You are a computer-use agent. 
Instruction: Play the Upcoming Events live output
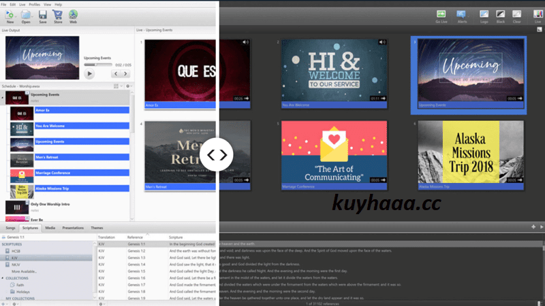(x=89, y=73)
